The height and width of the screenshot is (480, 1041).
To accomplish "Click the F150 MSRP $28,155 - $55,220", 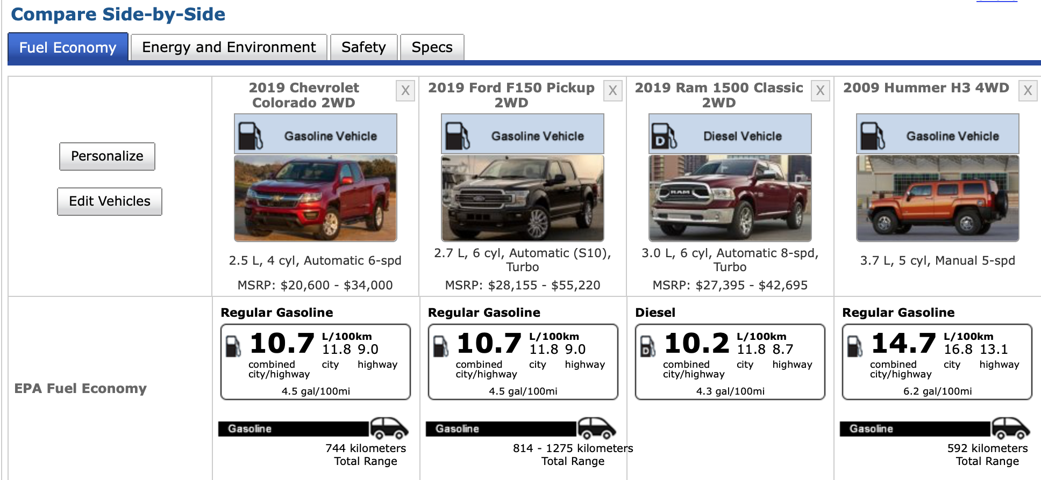I will 523,285.
